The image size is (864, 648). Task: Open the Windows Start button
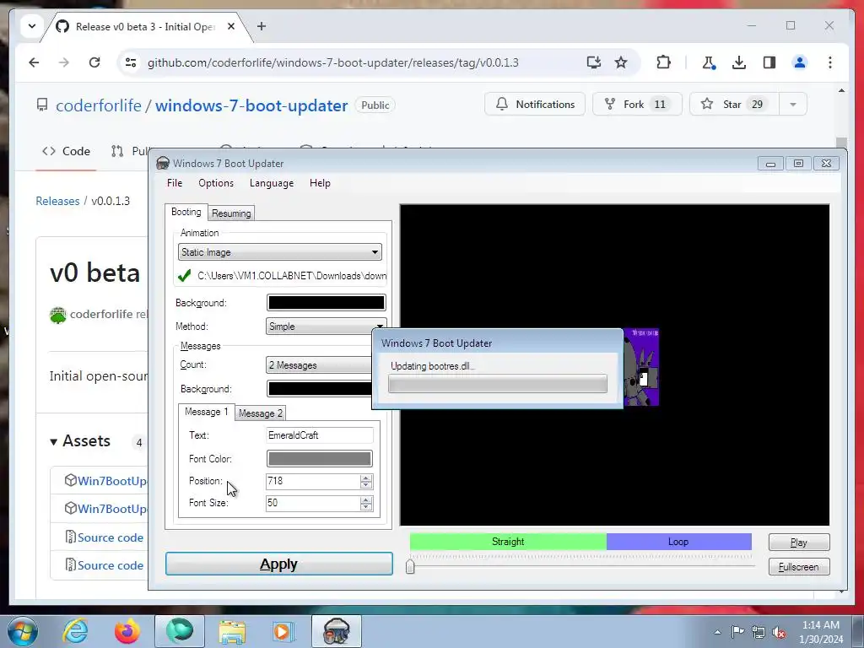coord(22,632)
